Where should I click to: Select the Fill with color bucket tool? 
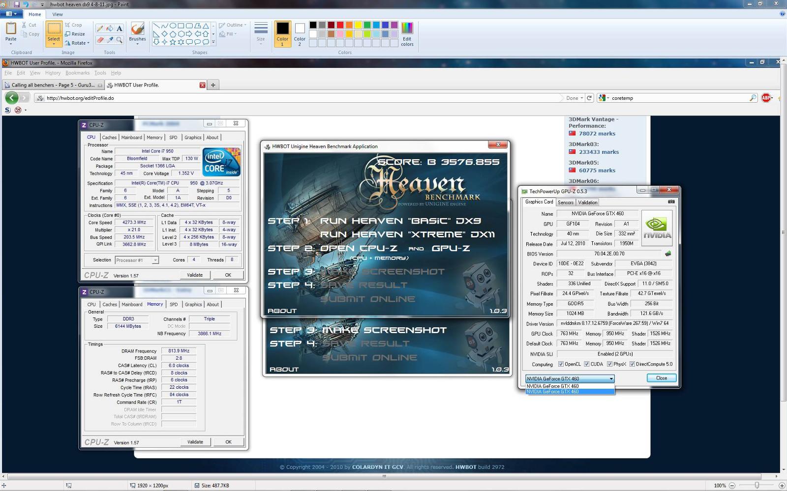110,29
